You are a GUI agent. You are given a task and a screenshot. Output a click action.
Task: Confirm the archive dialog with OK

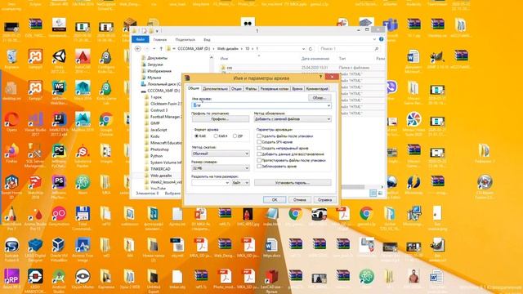275,200
